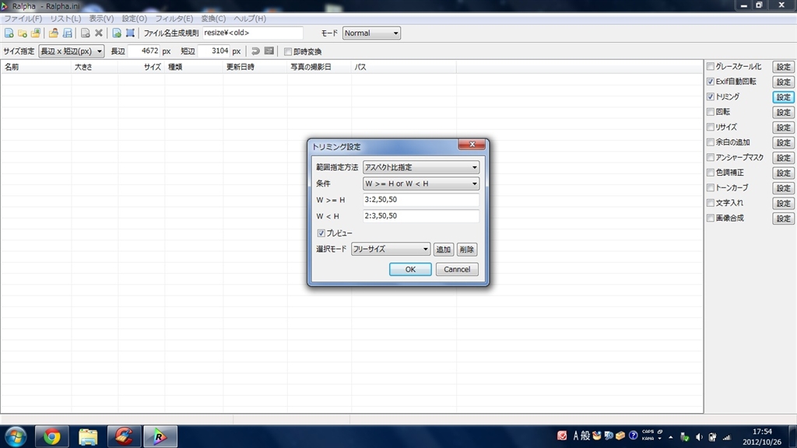Open the 選択モード フリーサイズ dropdown
The image size is (797, 448).
point(391,250)
